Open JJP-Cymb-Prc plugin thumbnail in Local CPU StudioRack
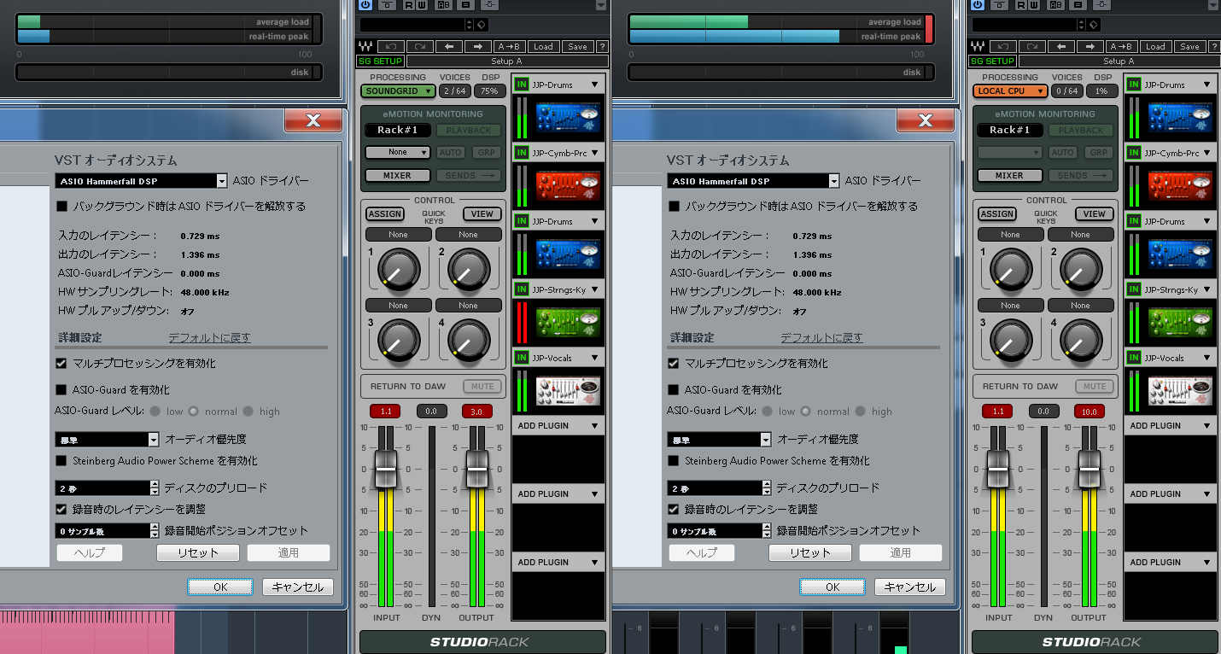Image resolution: width=1221 pixels, height=654 pixels. coord(1180,186)
